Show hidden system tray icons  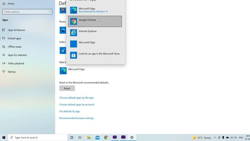[x=215, y=137]
